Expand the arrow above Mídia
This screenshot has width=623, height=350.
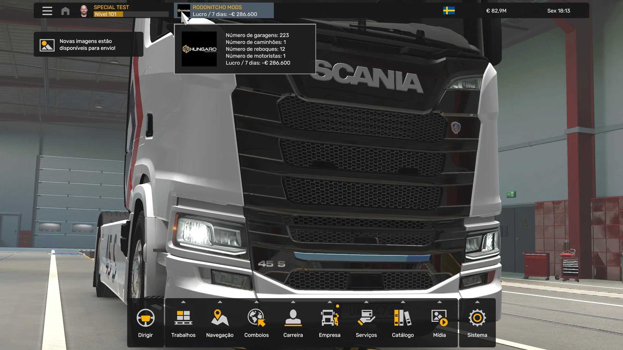point(440,302)
